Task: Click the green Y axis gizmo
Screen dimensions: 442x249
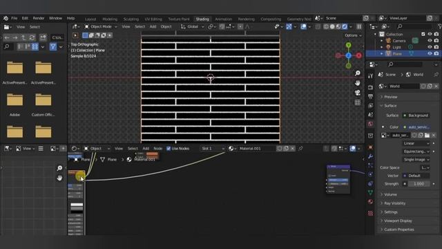Action: tap(348, 45)
